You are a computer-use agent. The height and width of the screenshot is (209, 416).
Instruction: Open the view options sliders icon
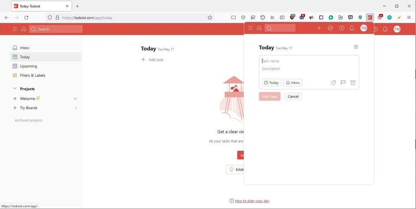click(x=356, y=47)
